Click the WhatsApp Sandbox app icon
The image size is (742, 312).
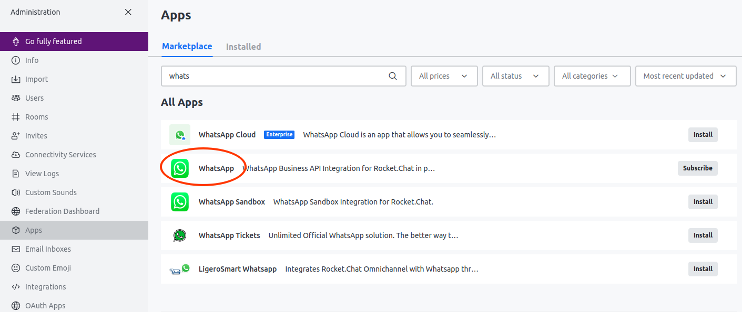pyautogui.click(x=180, y=202)
